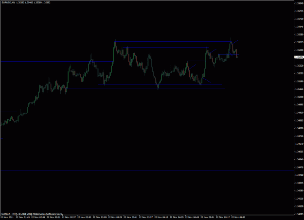Click the 1.35710 price axis label
The width and height of the screenshot is (304, 220).
pyautogui.click(x=299, y=19)
